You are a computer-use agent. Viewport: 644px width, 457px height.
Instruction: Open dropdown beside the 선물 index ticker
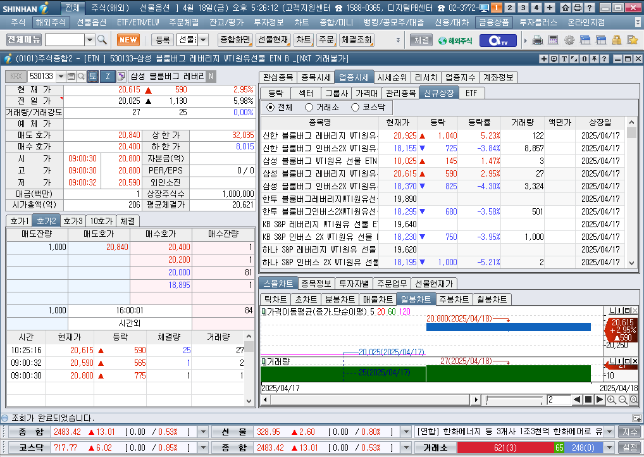pyautogui.click(x=406, y=432)
